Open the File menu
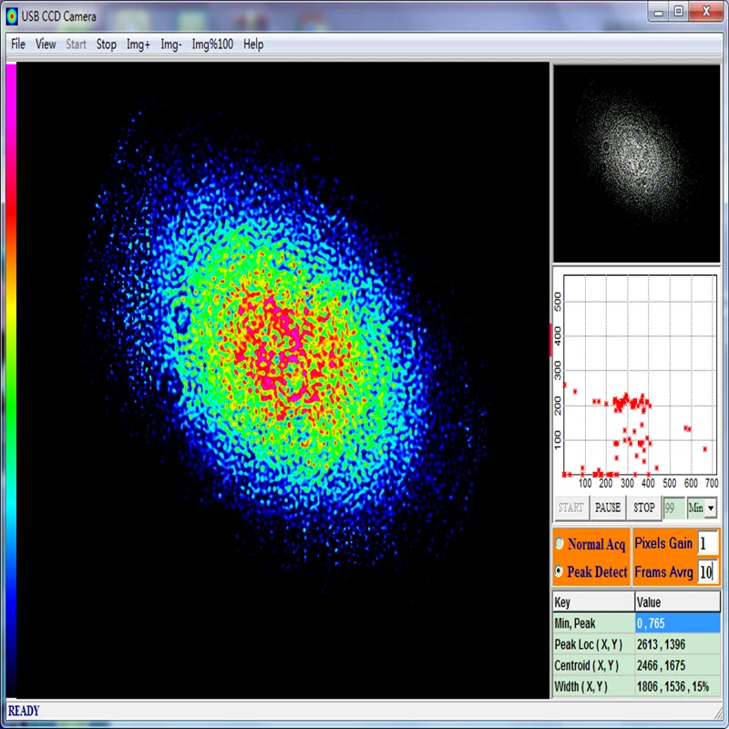The height and width of the screenshot is (729, 729). click(x=18, y=44)
